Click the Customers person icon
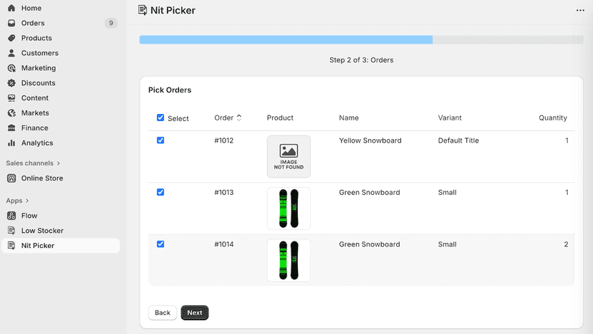Screen dimensions: 593x334 pos(11,53)
